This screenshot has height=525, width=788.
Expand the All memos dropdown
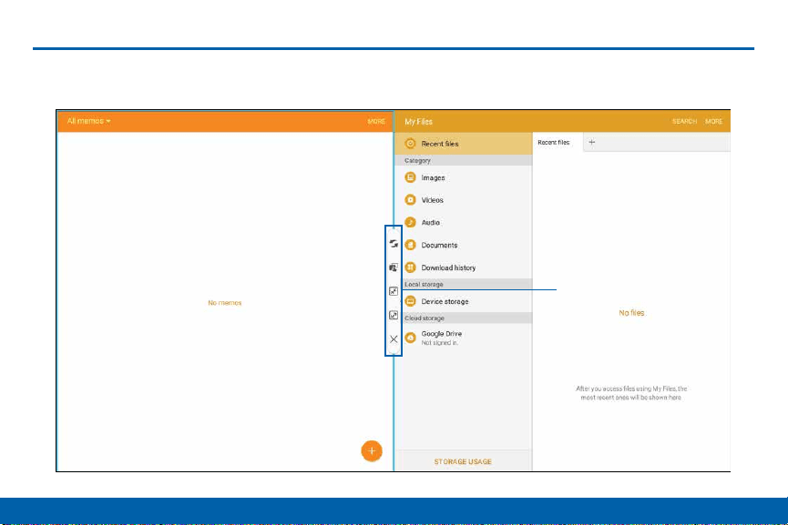click(88, 121)
